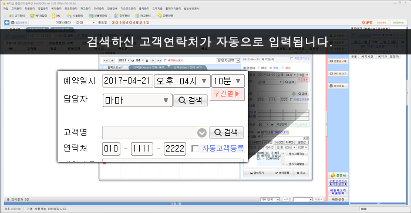This screenshot has height=213, width=411.
Task: Click the 설명서 manual book icon
Action: 333,176
